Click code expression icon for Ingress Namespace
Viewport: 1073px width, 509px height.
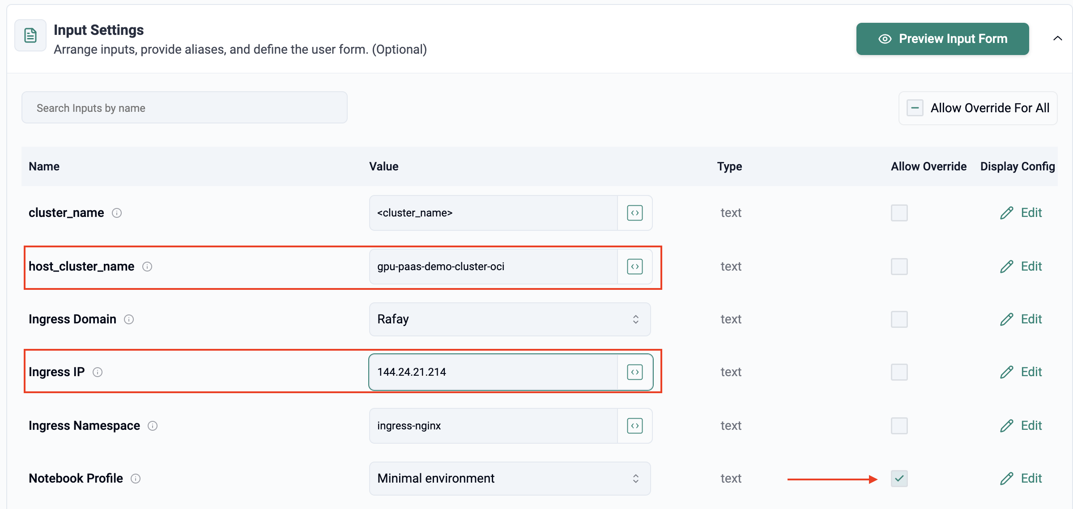point(634,426)
